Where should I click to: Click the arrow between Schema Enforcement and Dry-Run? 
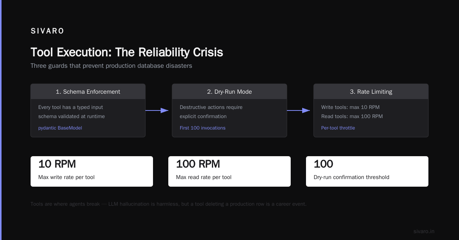pyautogui.click(x=157, y=110)
